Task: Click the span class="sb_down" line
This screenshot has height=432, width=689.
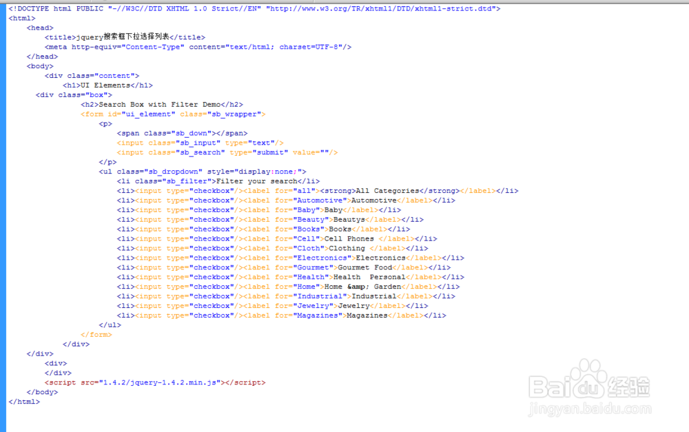Action: coord(182,134)
